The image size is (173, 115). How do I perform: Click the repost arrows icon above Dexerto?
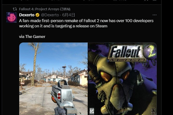[15, 9]
